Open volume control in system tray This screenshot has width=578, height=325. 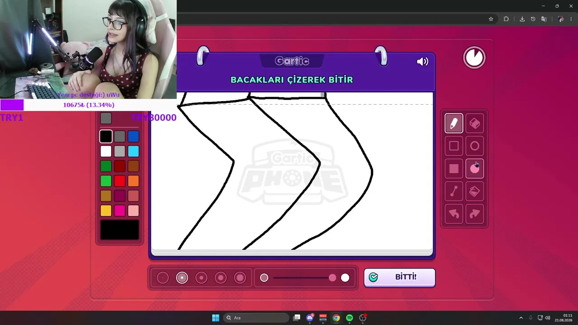pyautogui.click(x=547, y=318)
